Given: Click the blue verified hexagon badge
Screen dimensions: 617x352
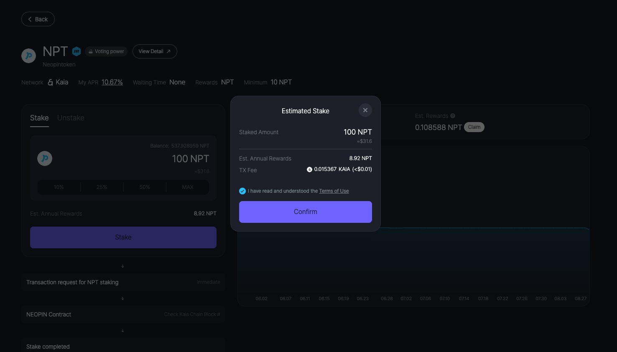Looking at the screenshot, I should 76,51.
